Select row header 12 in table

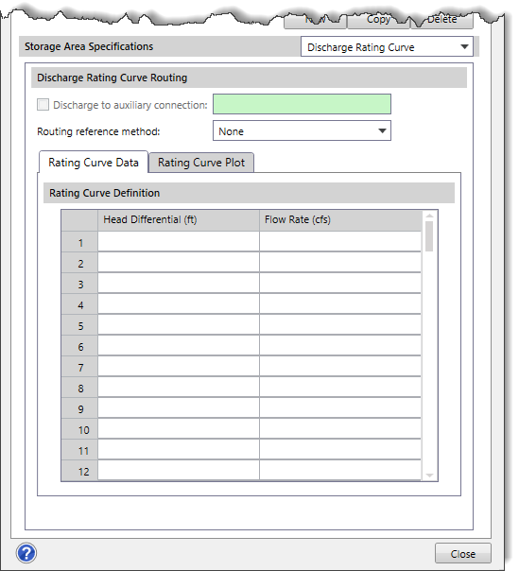coord(79,470)
